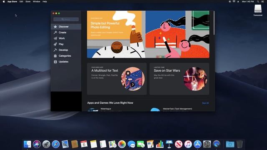Click the paintbrush icon beside Create
The width and height of the screenshot is (267, 150).
(55, 32)
